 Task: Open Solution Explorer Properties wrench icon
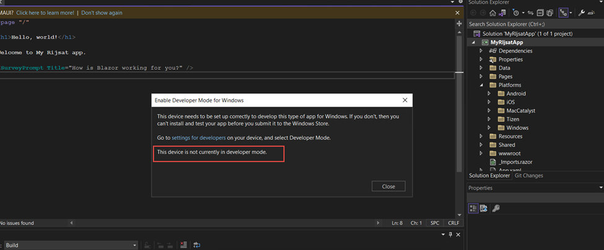[582, 13]
